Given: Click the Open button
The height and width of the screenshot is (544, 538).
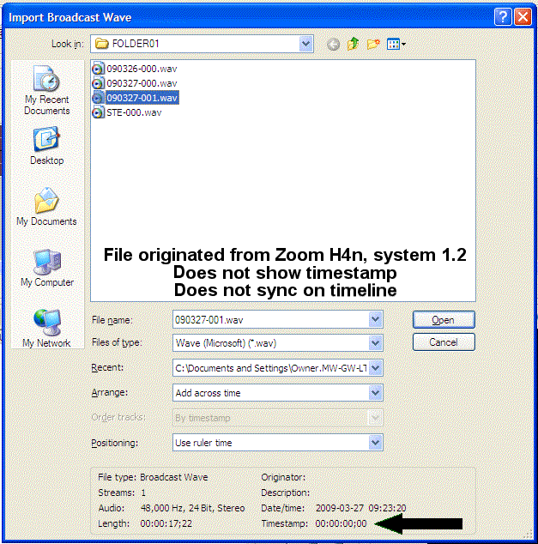Looking at the screenshot, I should pyautogui.click(x=443, y=319).
